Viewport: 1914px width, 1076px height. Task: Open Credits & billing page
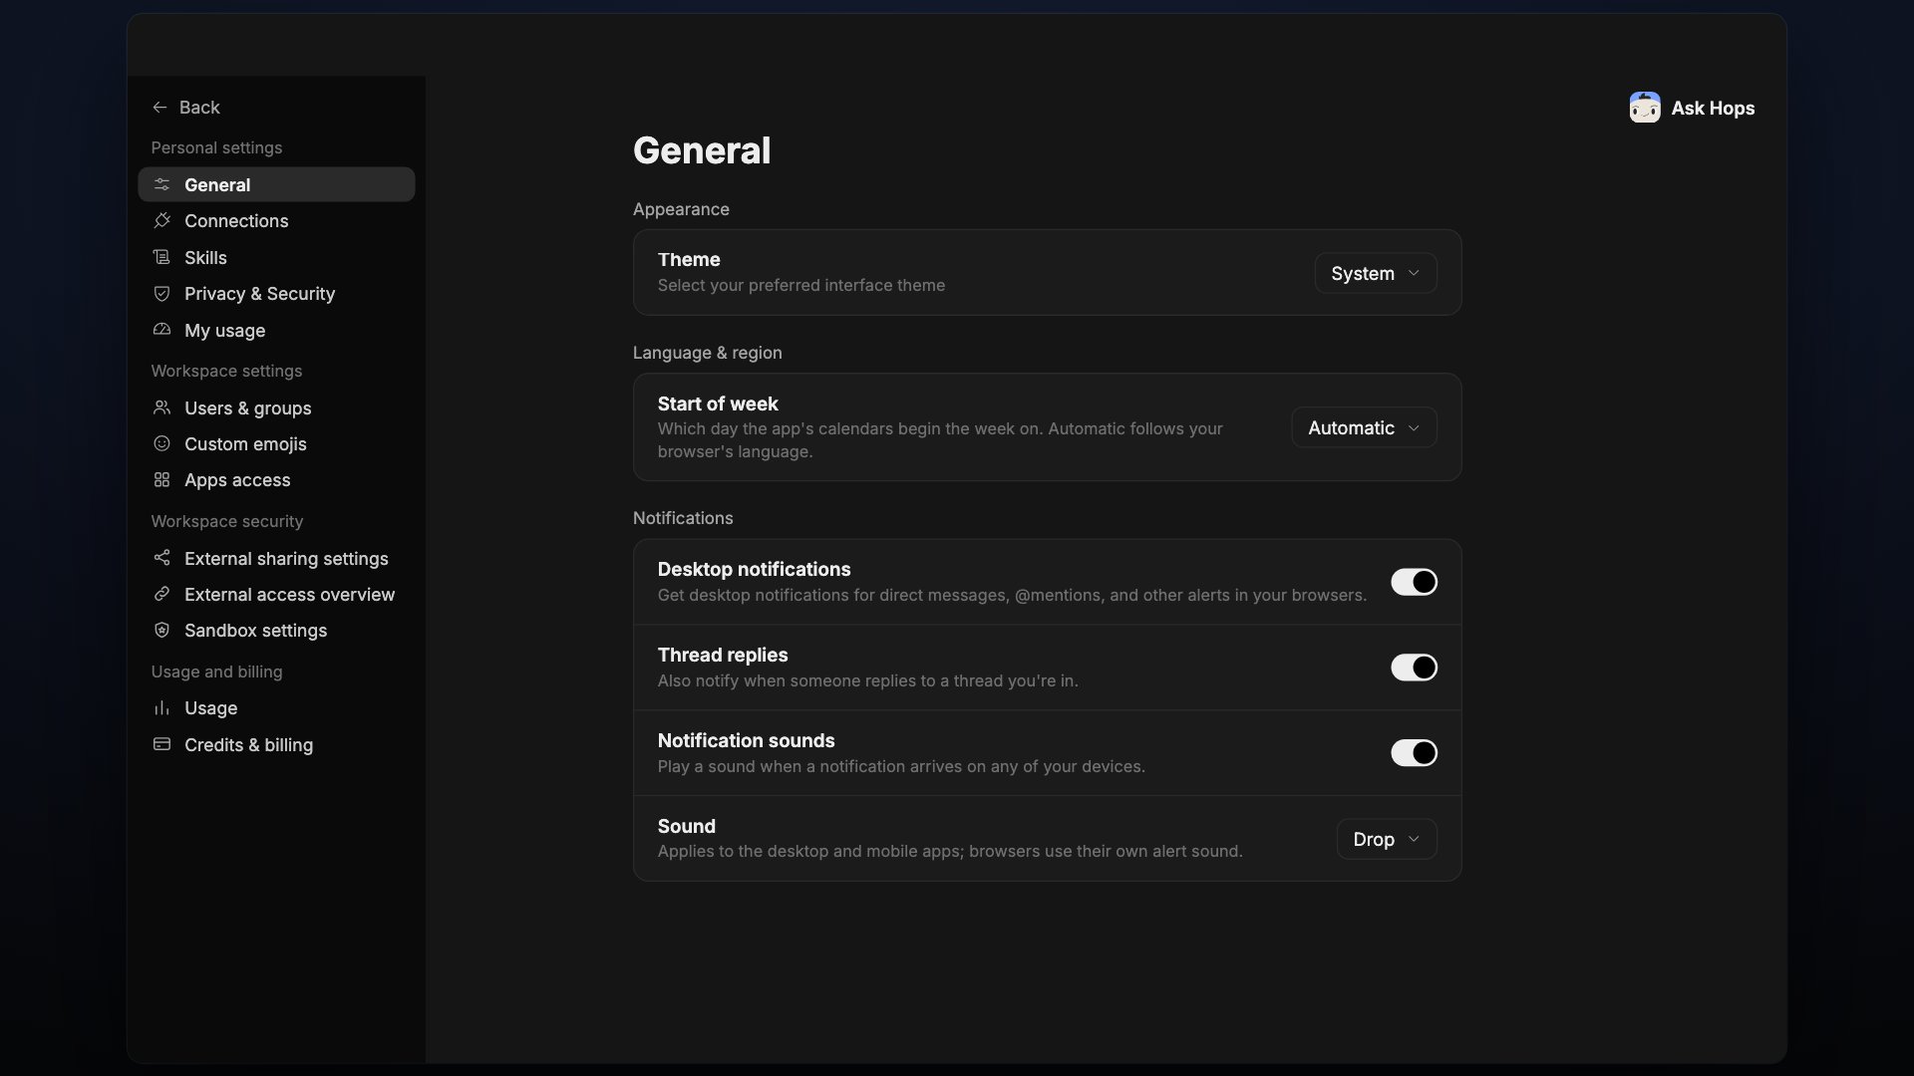276,744
